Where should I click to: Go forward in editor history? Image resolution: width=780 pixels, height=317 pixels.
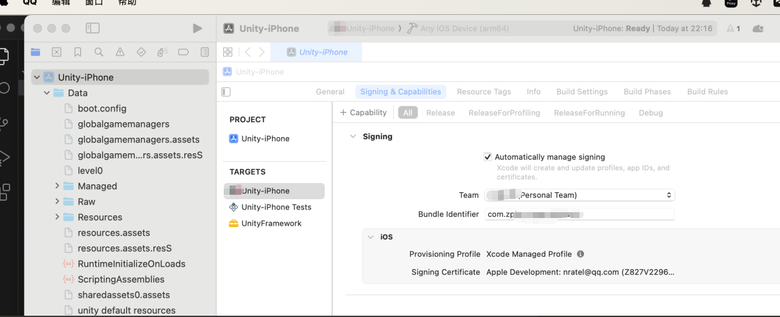point(261,52)
